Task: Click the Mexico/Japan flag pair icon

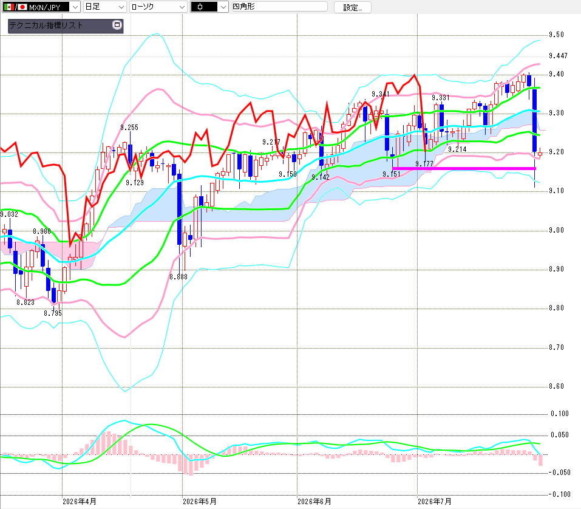Action: point(16,7)
